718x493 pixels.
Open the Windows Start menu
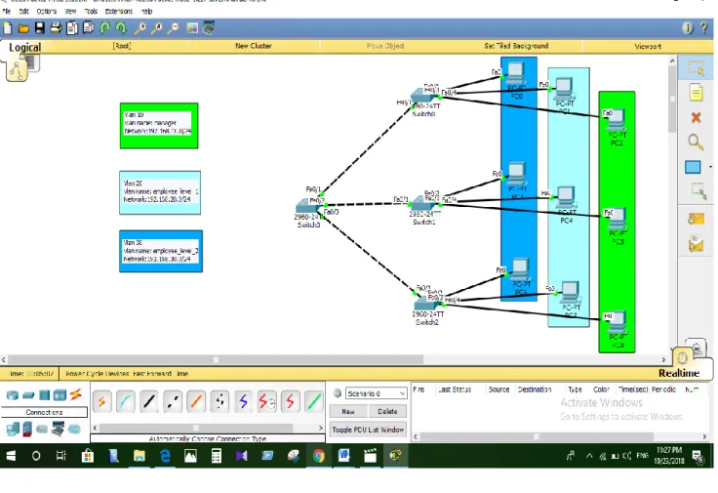pyautogui.click(x=11, y=456)
